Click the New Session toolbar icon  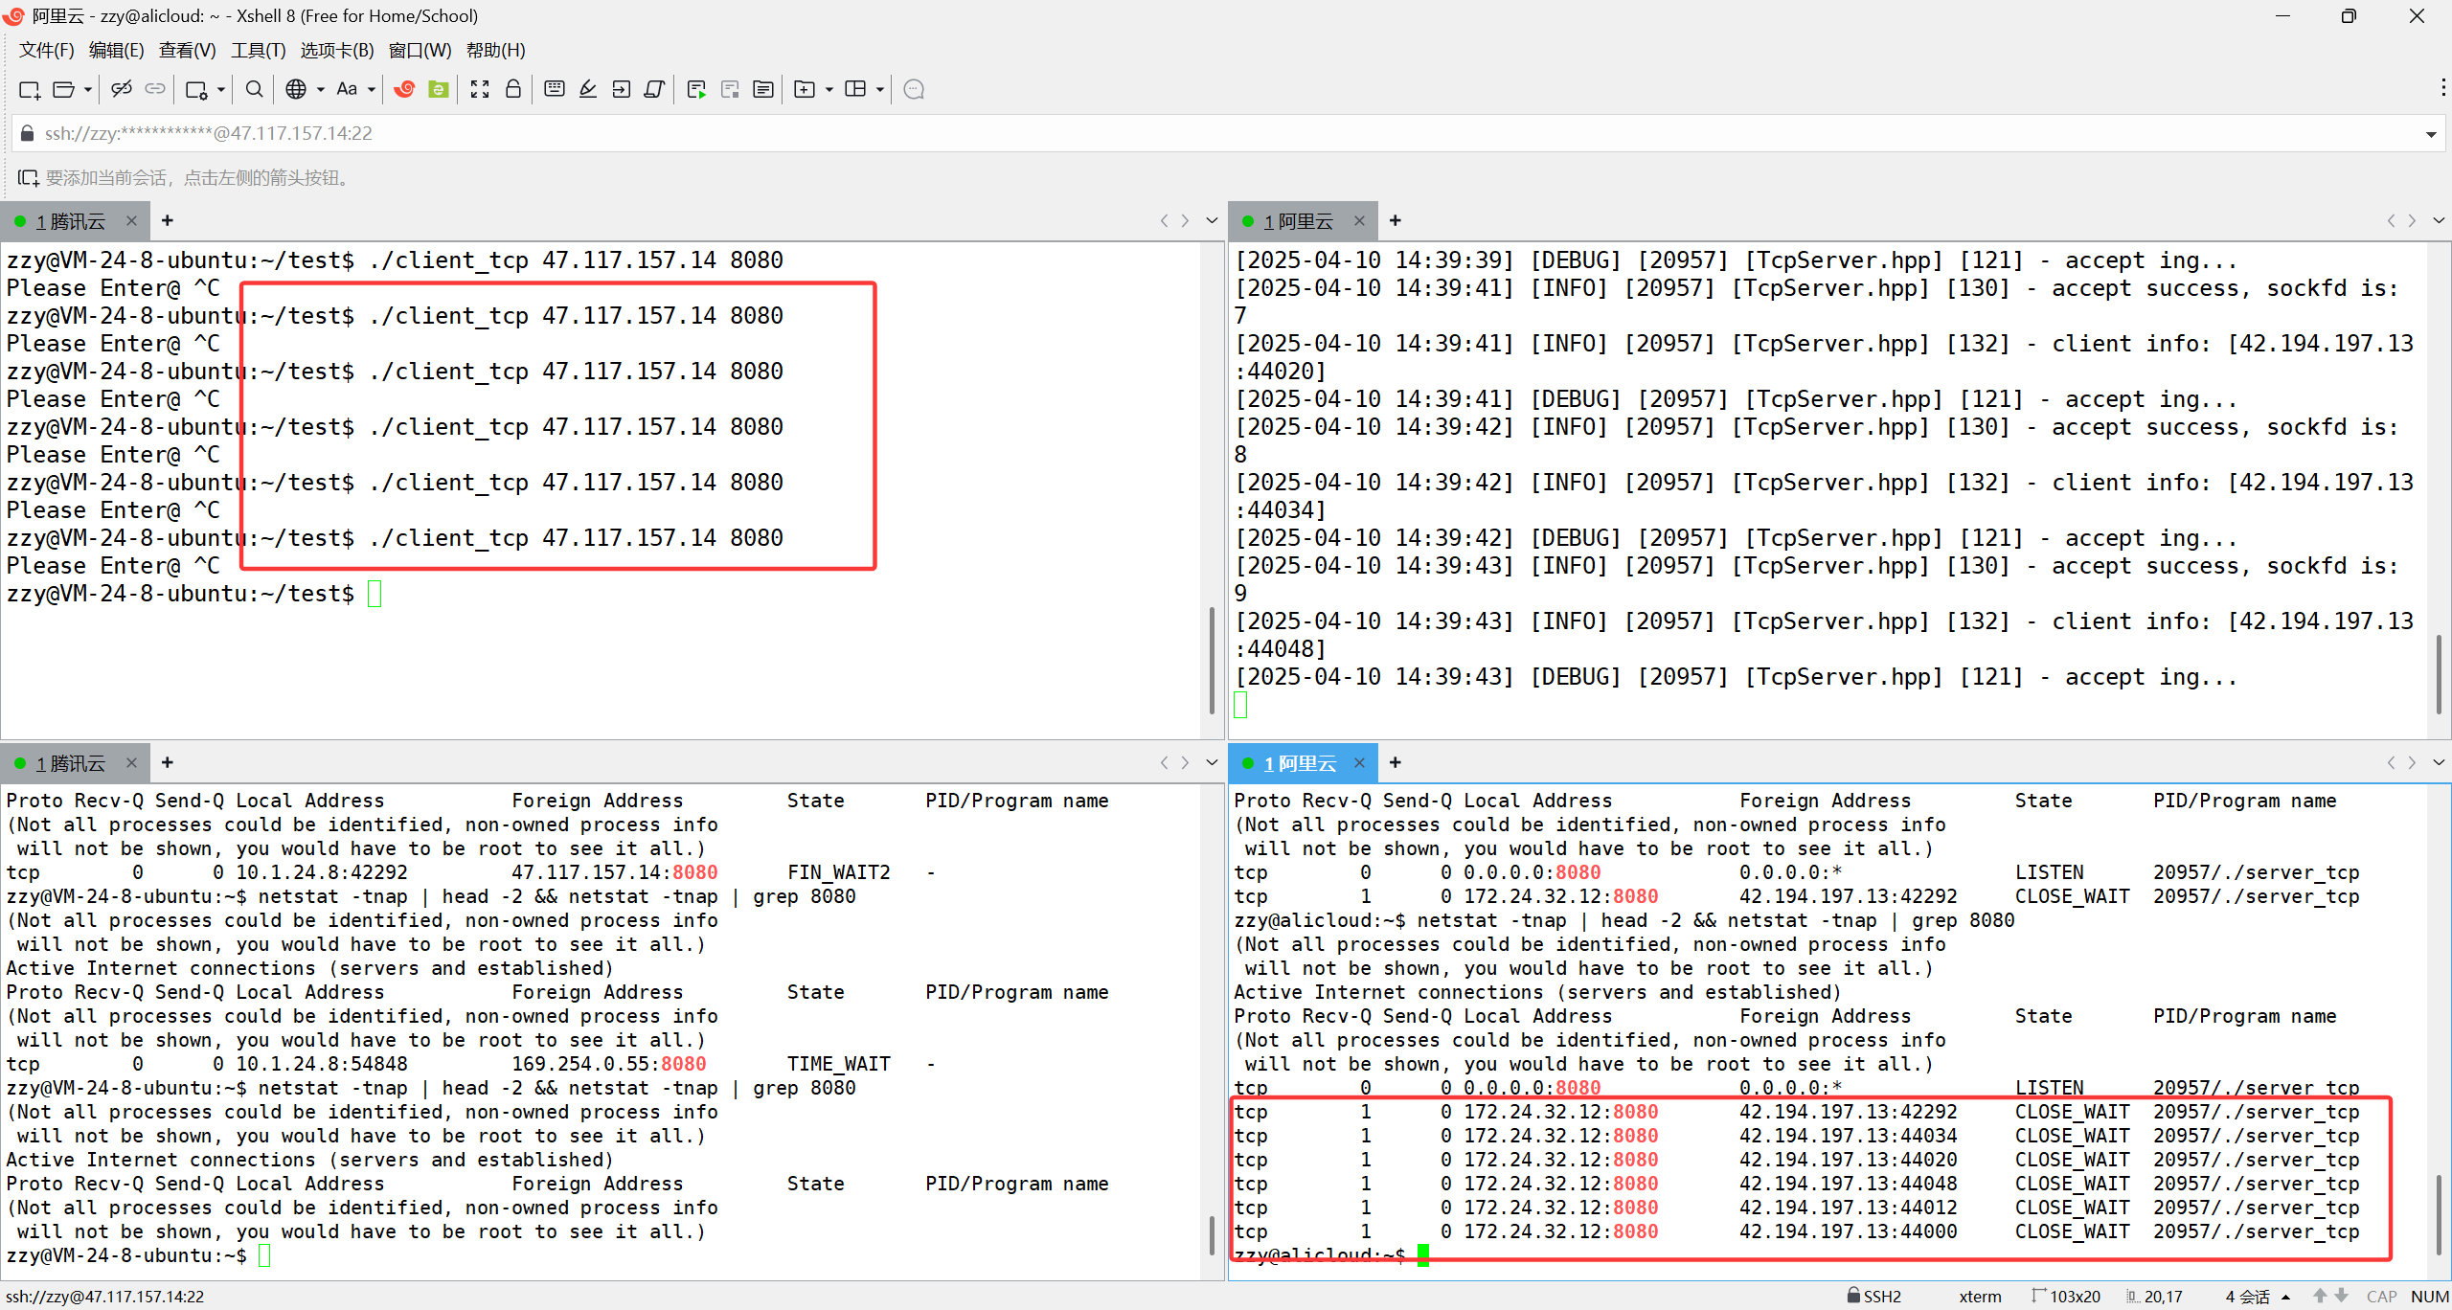point(29,89)
